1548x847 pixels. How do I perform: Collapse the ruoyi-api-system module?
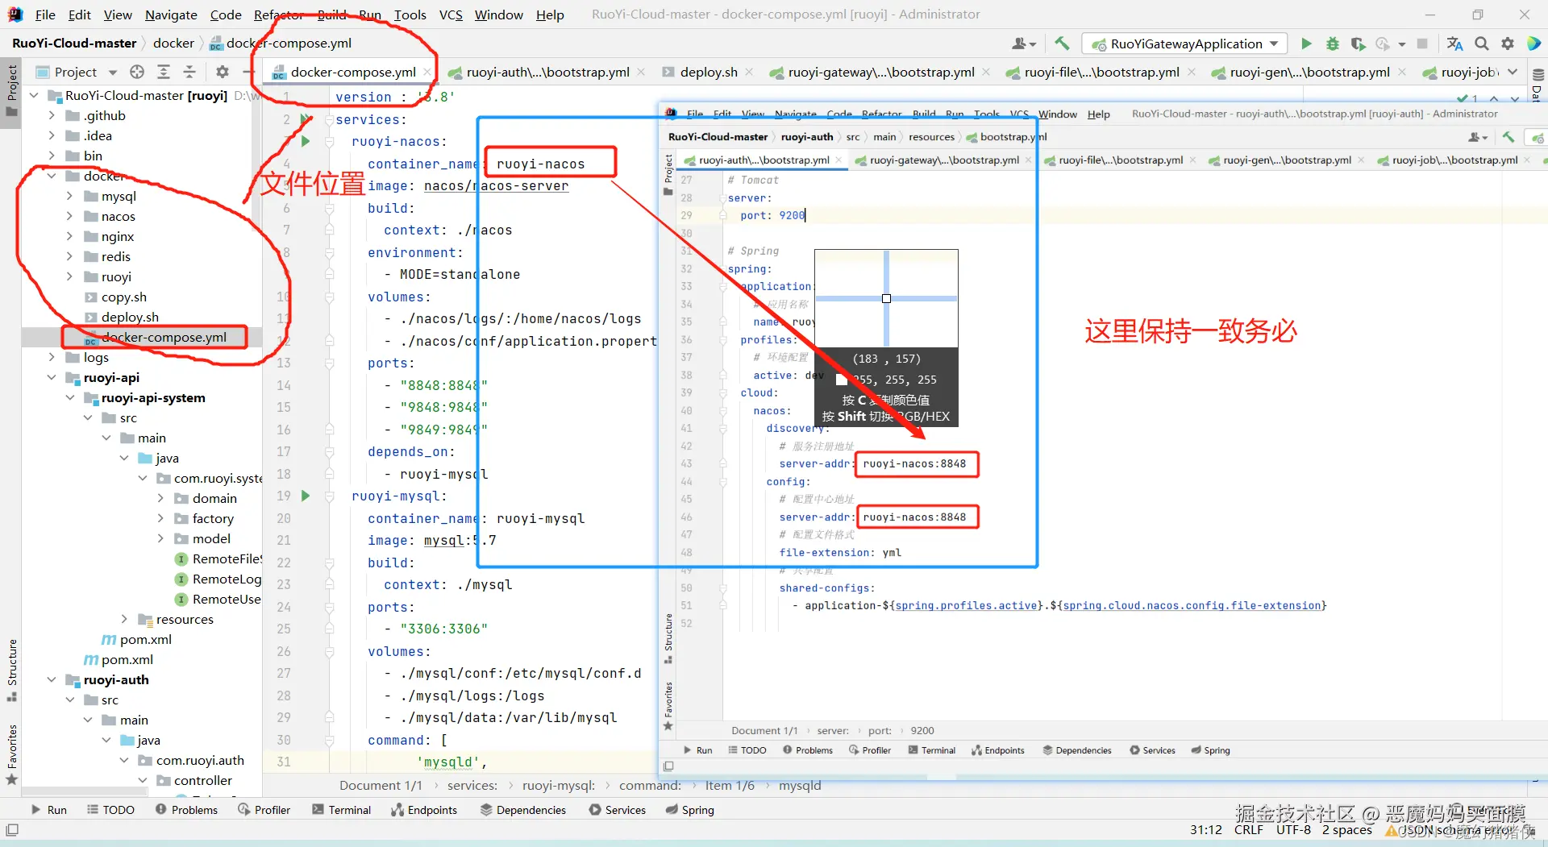[x=69, y=397]
